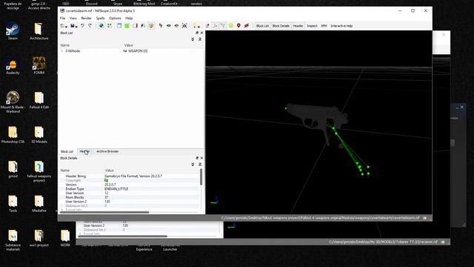474x267 pixels.
Task: Click Inspect in the toolbar
Action: coord(312,26)
